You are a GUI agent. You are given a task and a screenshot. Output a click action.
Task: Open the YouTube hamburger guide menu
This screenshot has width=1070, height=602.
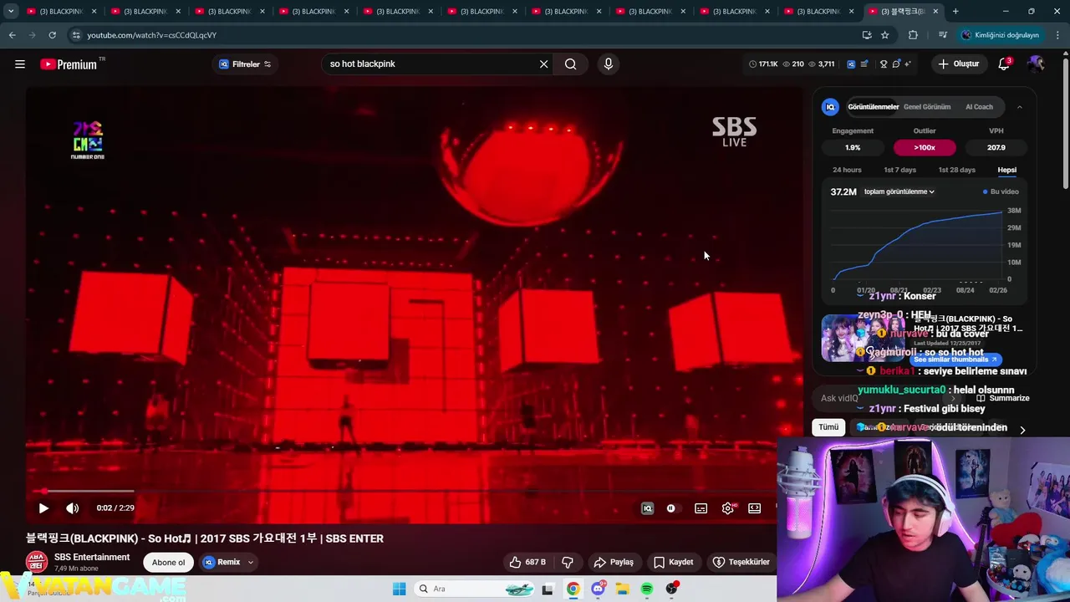pos(20,64)
